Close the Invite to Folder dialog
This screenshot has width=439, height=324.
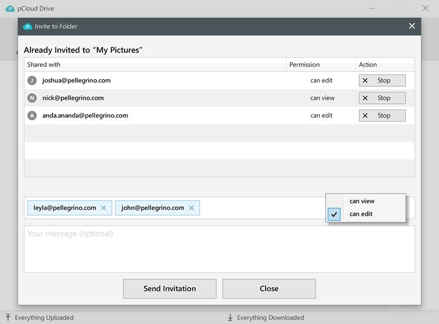point(411,26)
